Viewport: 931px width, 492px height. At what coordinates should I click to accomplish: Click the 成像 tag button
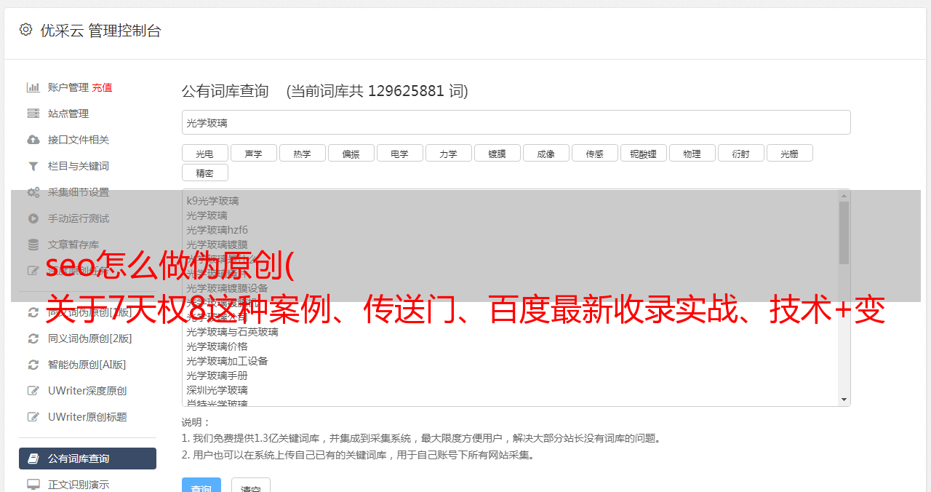pos(546,153)
